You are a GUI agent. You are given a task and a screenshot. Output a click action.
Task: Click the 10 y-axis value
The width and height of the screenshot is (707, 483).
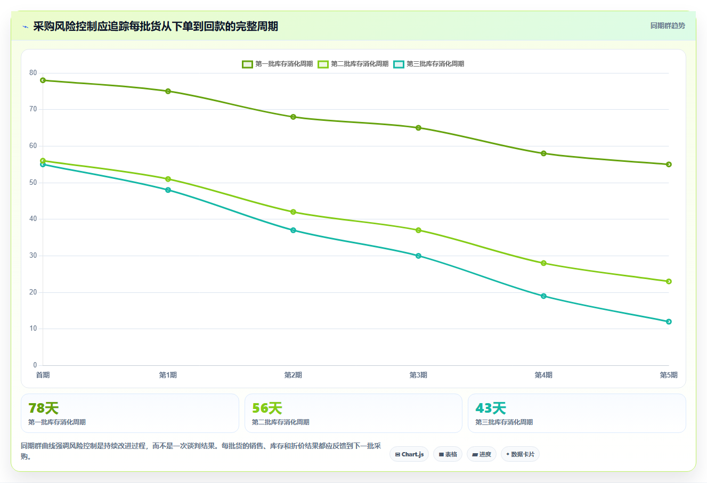point(33,329)
